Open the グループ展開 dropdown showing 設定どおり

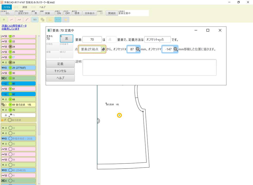click(23, 13)
